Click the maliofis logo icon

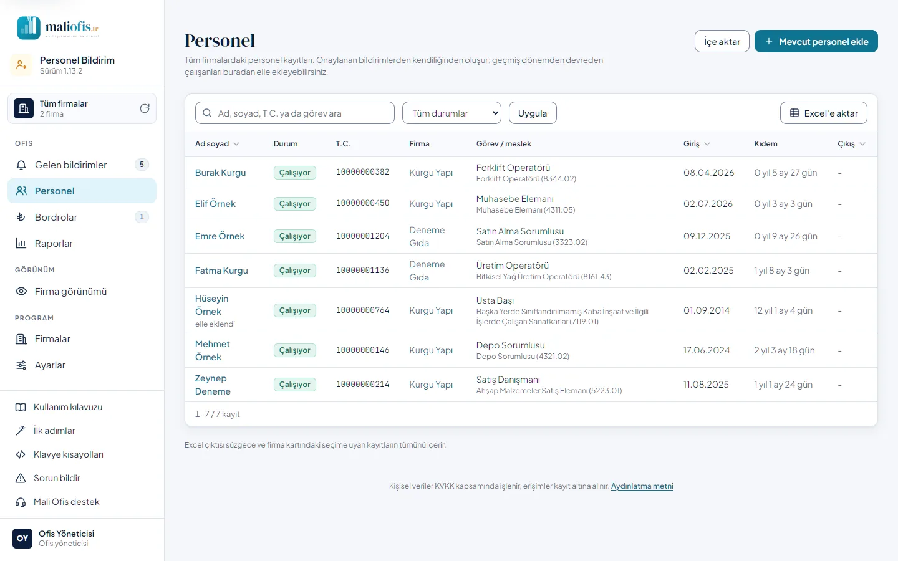pyautogui.click(x=29, y=28)
